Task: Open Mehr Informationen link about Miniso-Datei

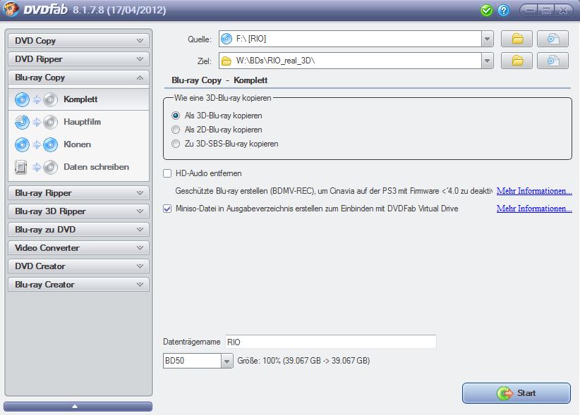Action: 534,209
